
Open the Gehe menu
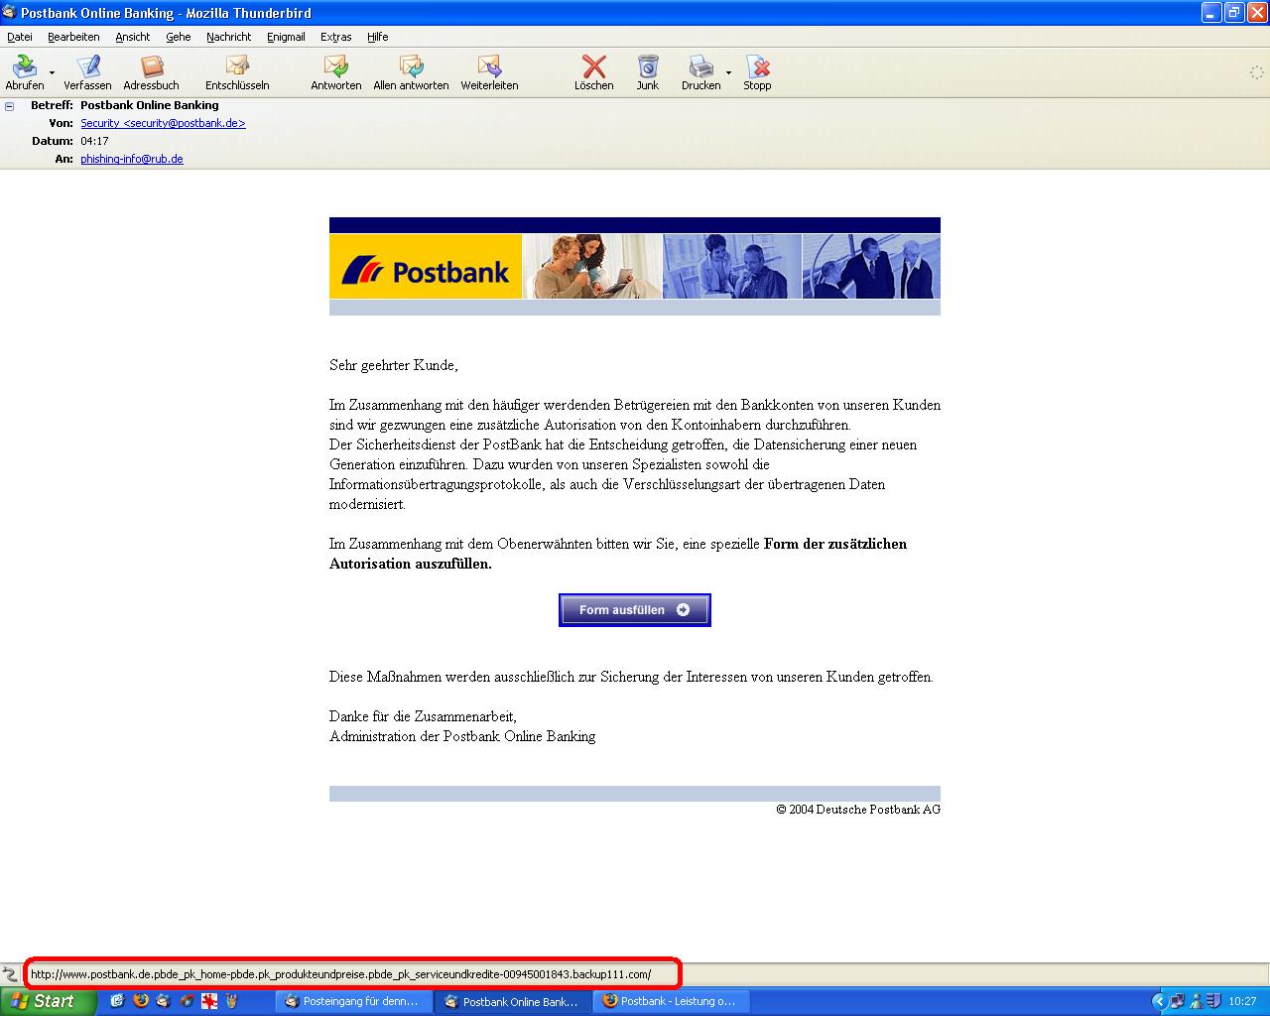click(179, 37)
